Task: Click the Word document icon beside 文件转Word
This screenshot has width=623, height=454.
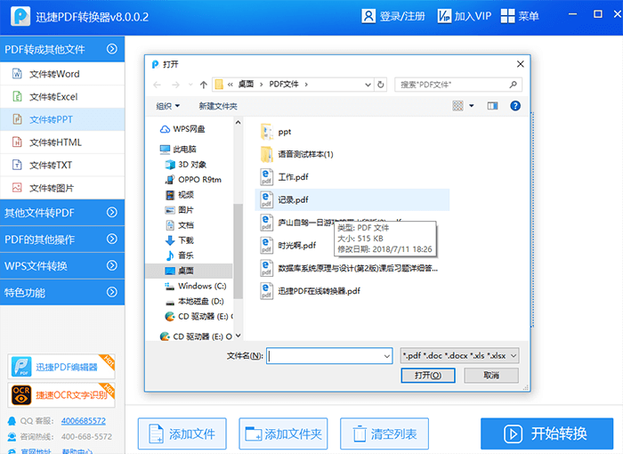Action: tap(17, 74)
